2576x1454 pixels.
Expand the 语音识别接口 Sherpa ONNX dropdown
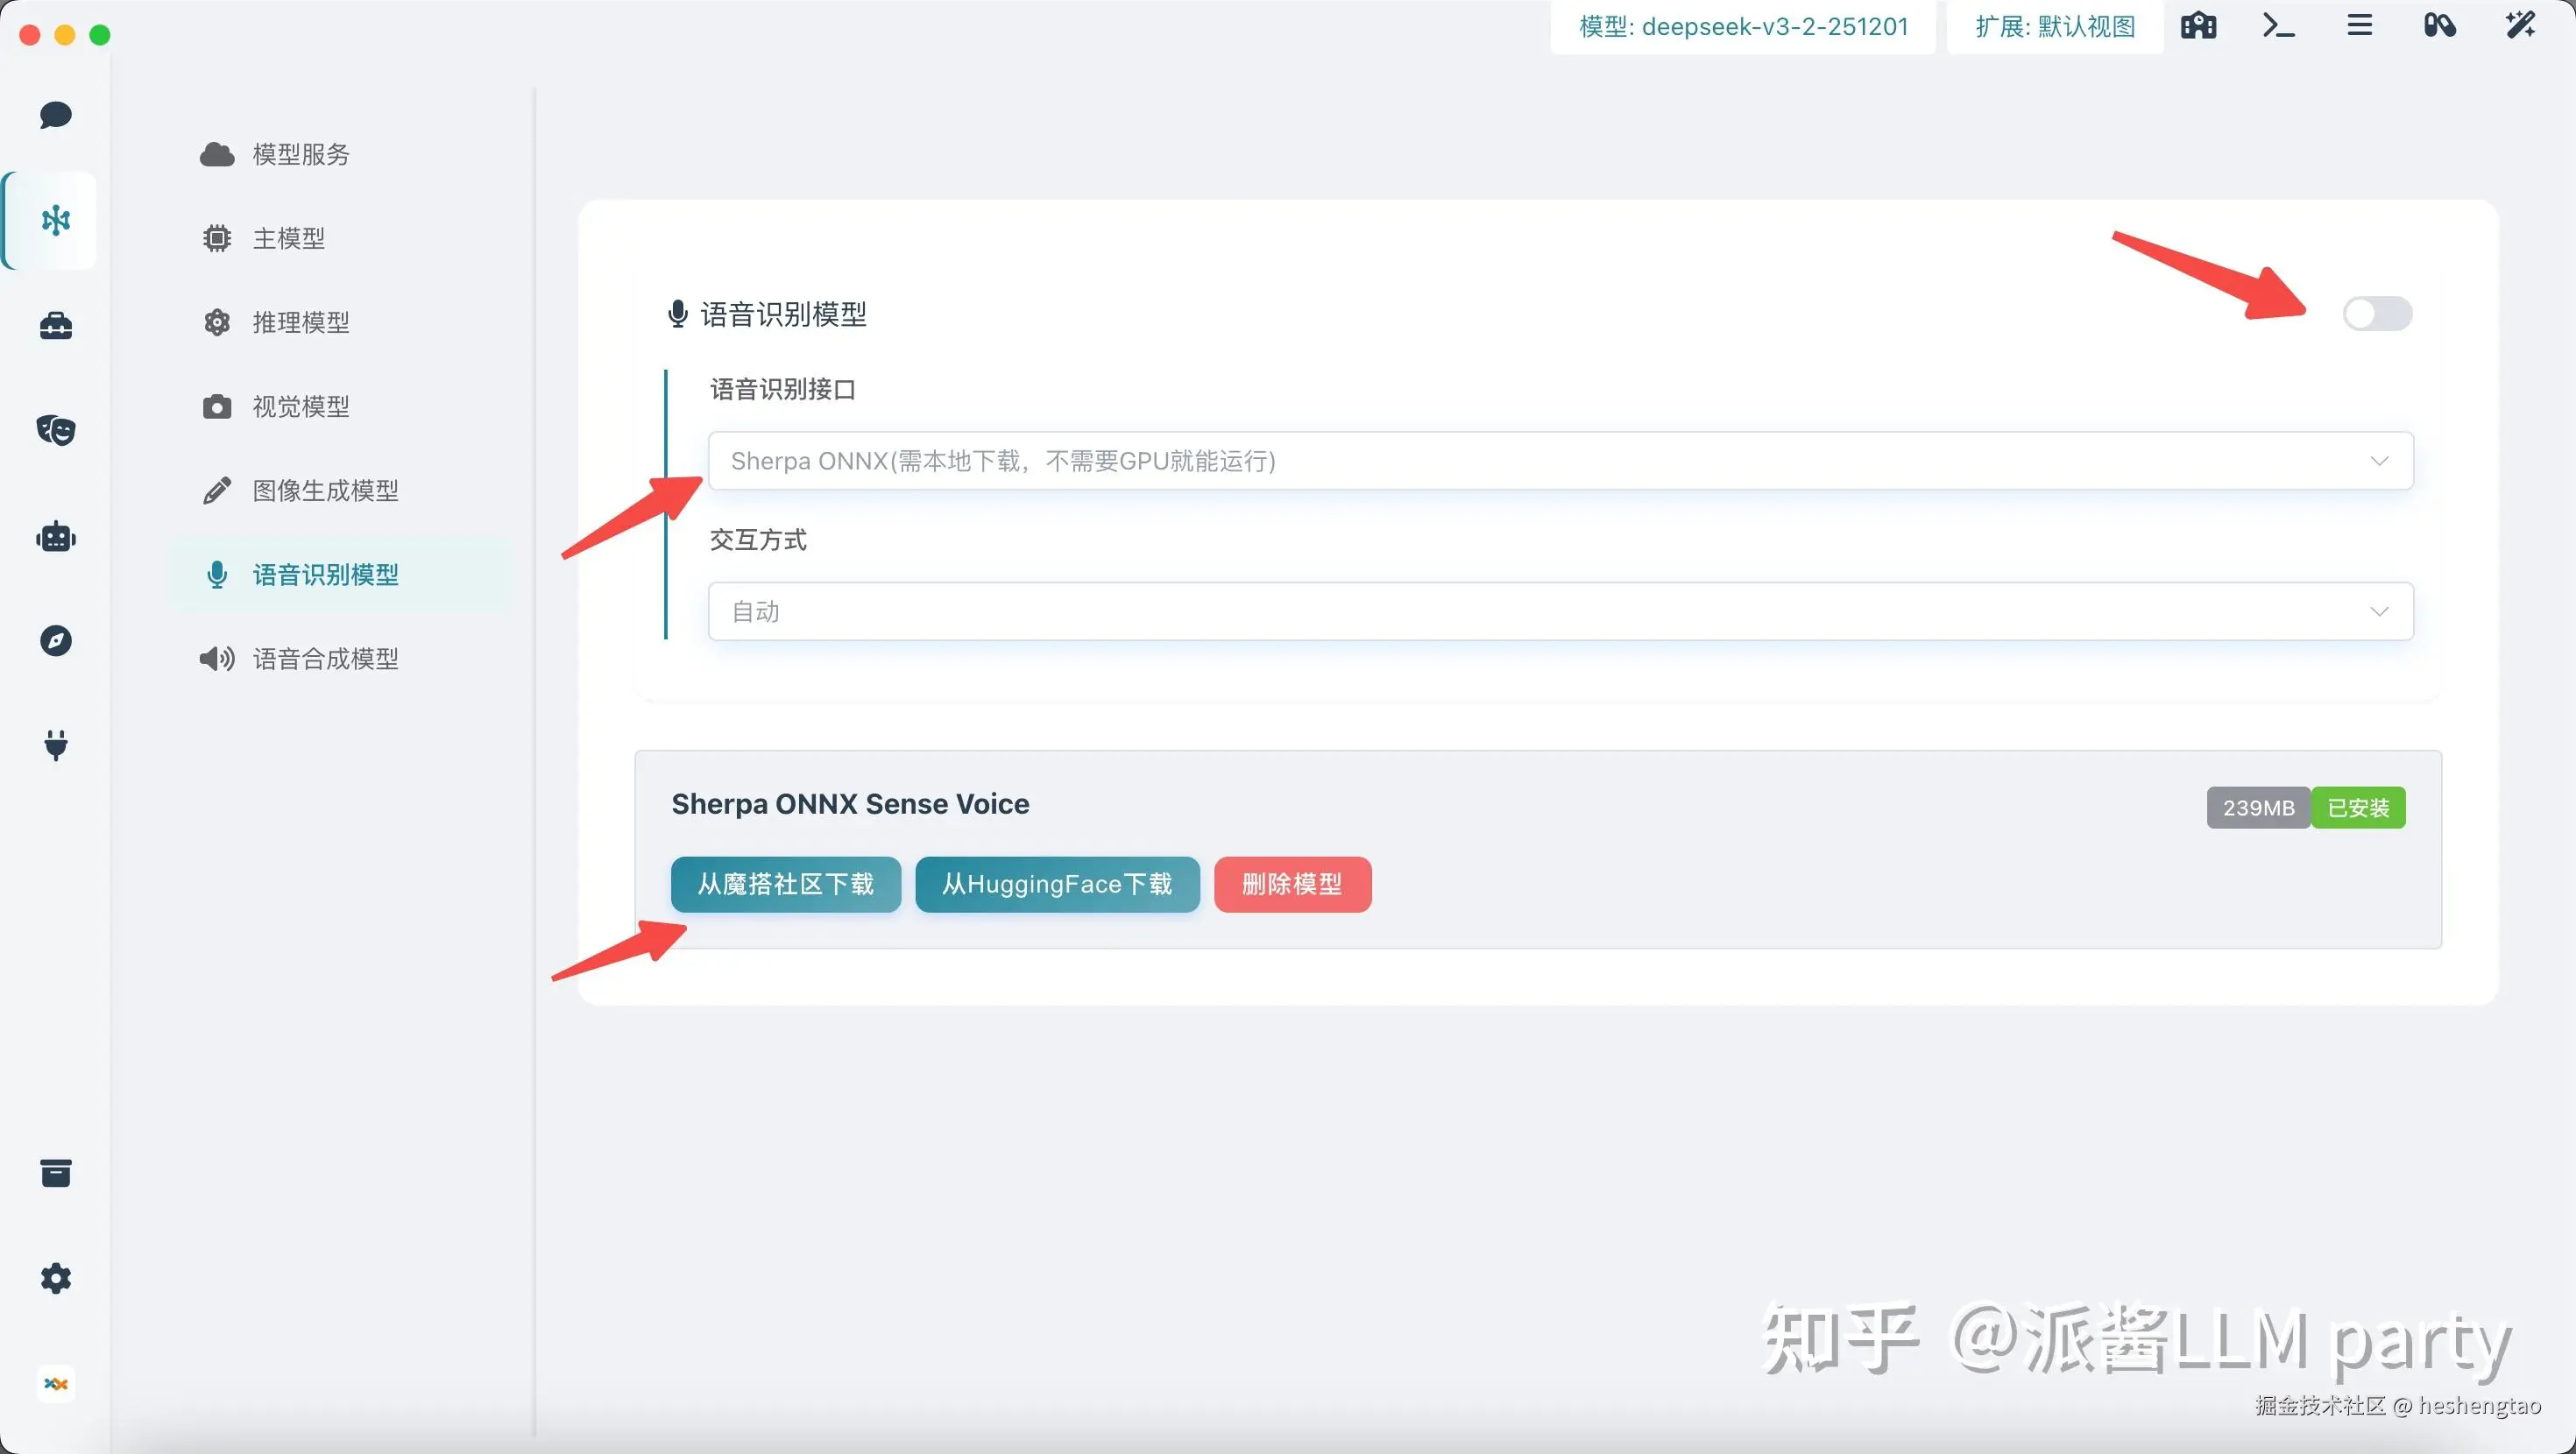point(1560,461)
